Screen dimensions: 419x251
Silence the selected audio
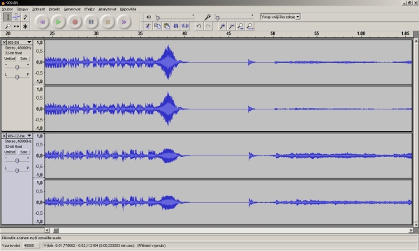(x=185, y=26)
